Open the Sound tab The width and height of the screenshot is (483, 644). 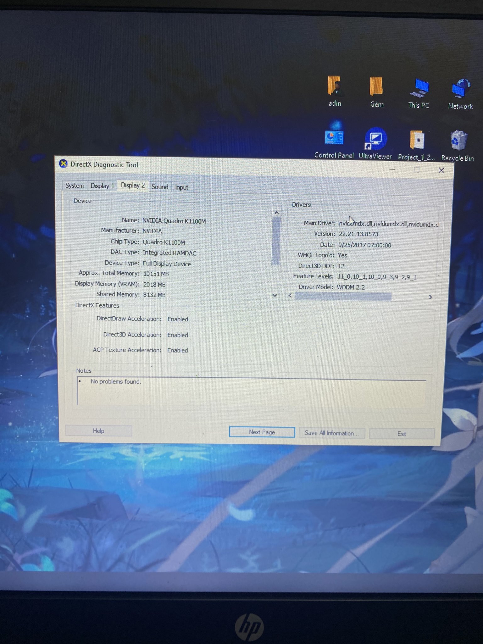[x=160, y=187]
